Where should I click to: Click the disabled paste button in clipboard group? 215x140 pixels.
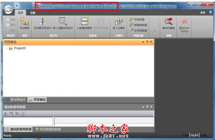coord(11,19)
